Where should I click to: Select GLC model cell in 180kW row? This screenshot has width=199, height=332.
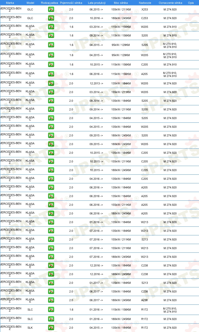coord(30,18)
